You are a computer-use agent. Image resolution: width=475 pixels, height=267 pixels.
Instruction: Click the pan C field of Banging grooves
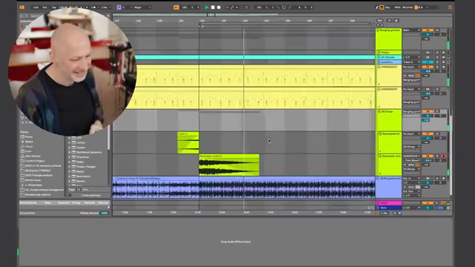coord(440,35)
